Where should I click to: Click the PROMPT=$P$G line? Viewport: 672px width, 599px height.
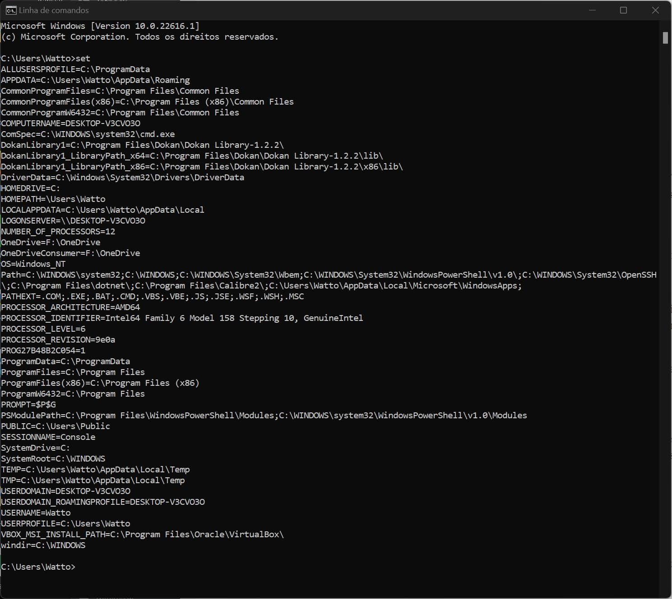pos(28,404)
